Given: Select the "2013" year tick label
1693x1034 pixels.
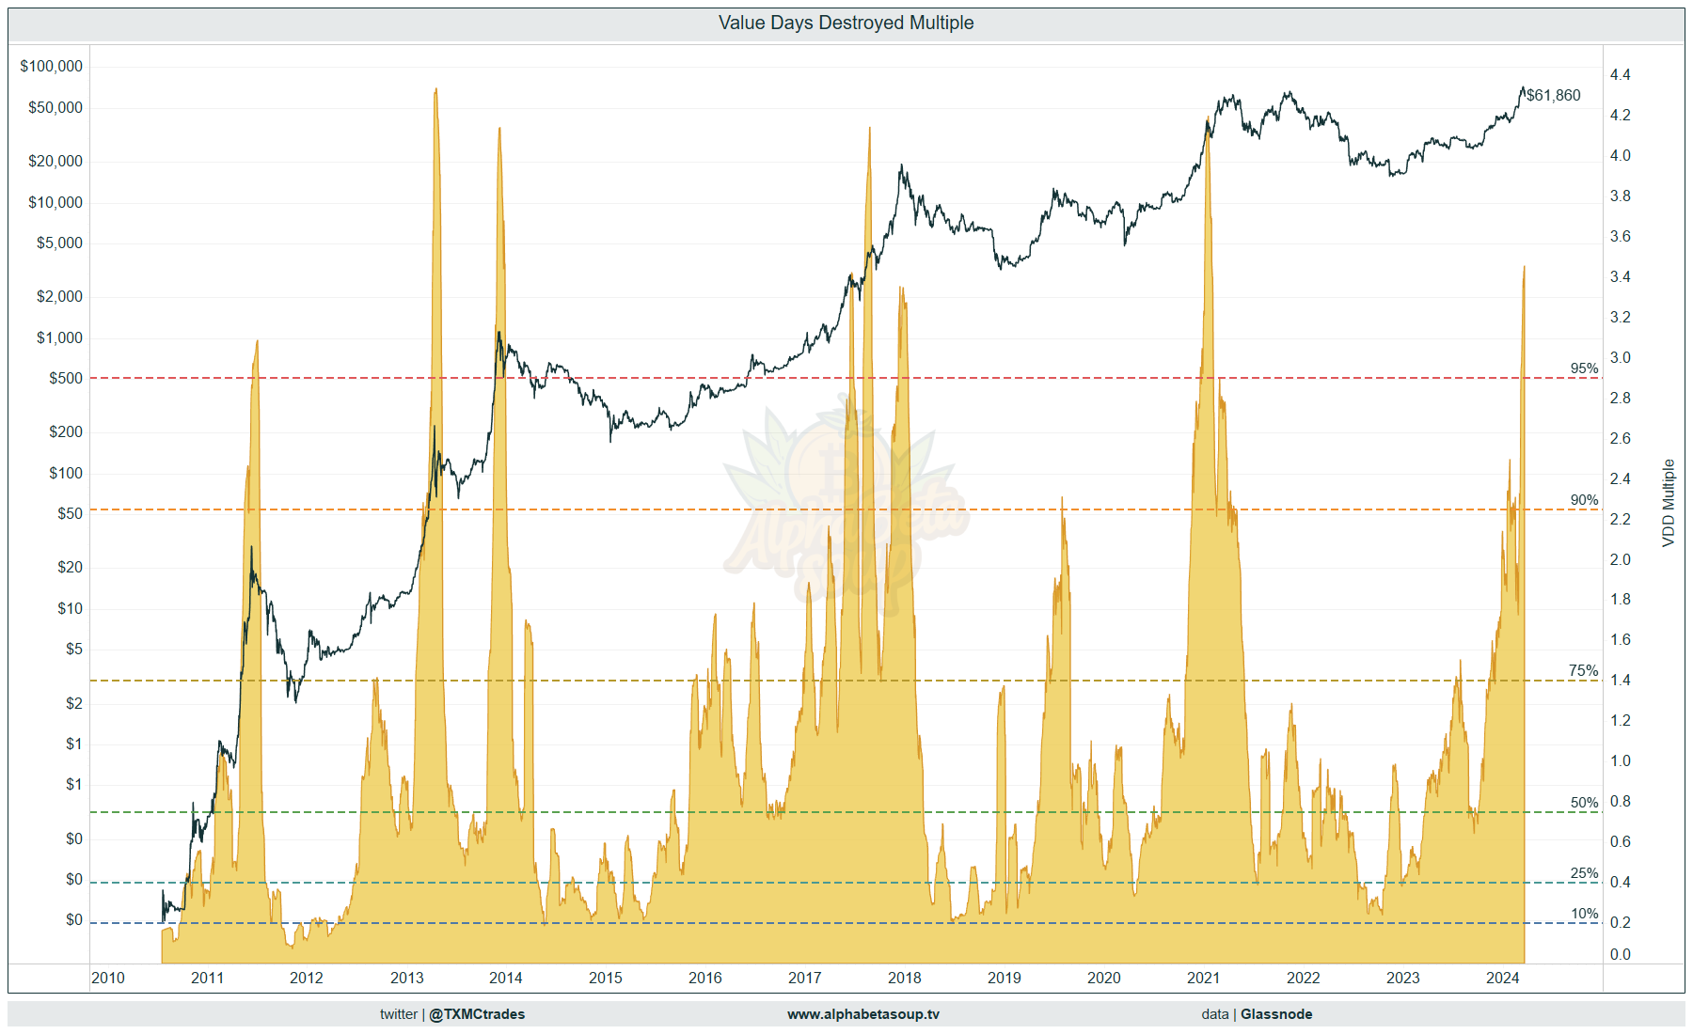Looking at the screenshot, I should (407, 978).
